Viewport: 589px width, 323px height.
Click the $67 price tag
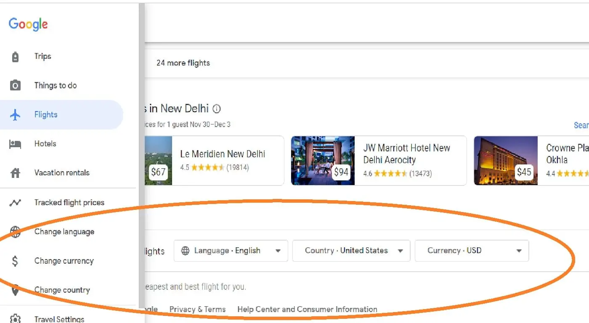pos(158,172)
